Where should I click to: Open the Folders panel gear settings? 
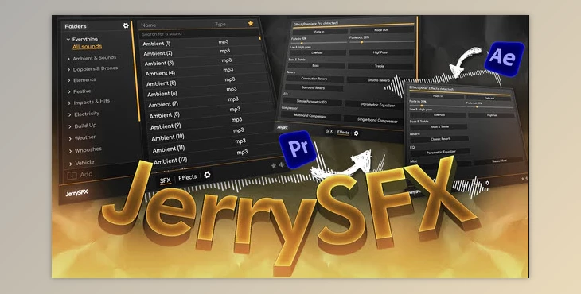pyautogui.click(x=126, y=25)
